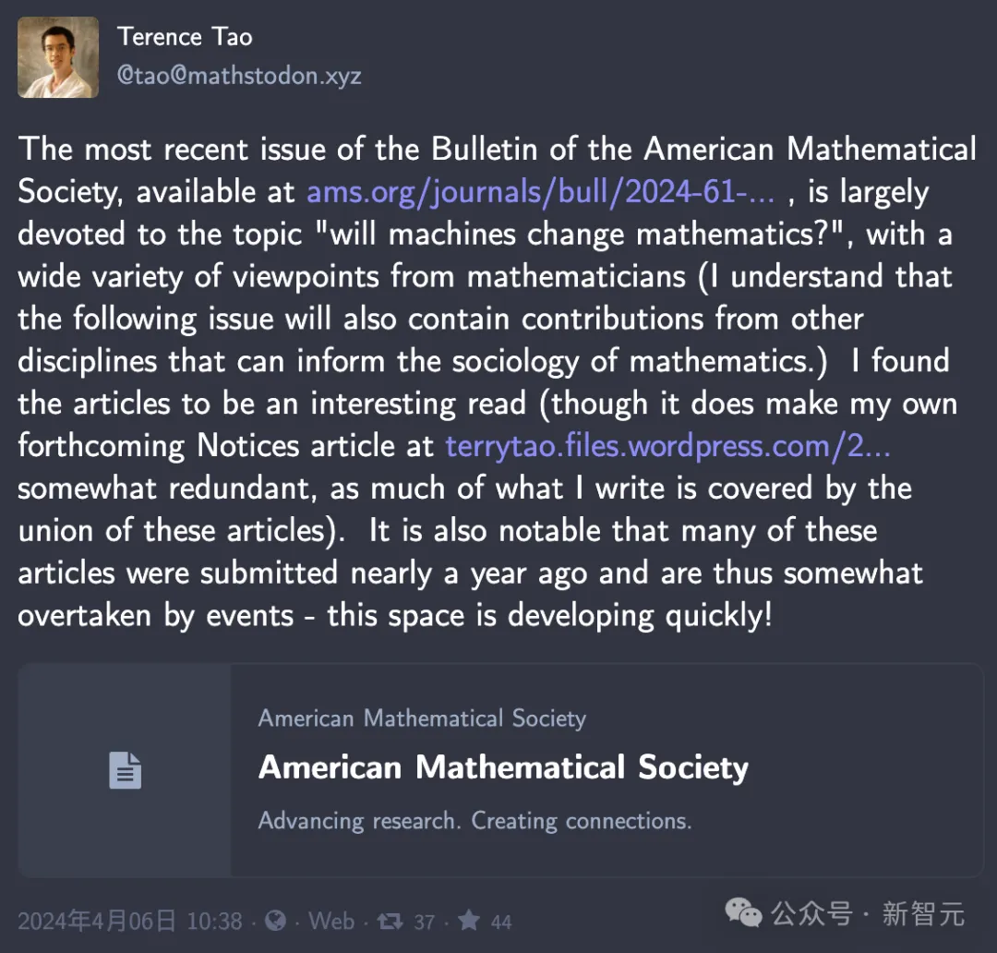
Task: Click the document icon in link preview
Action: [126, 770]
